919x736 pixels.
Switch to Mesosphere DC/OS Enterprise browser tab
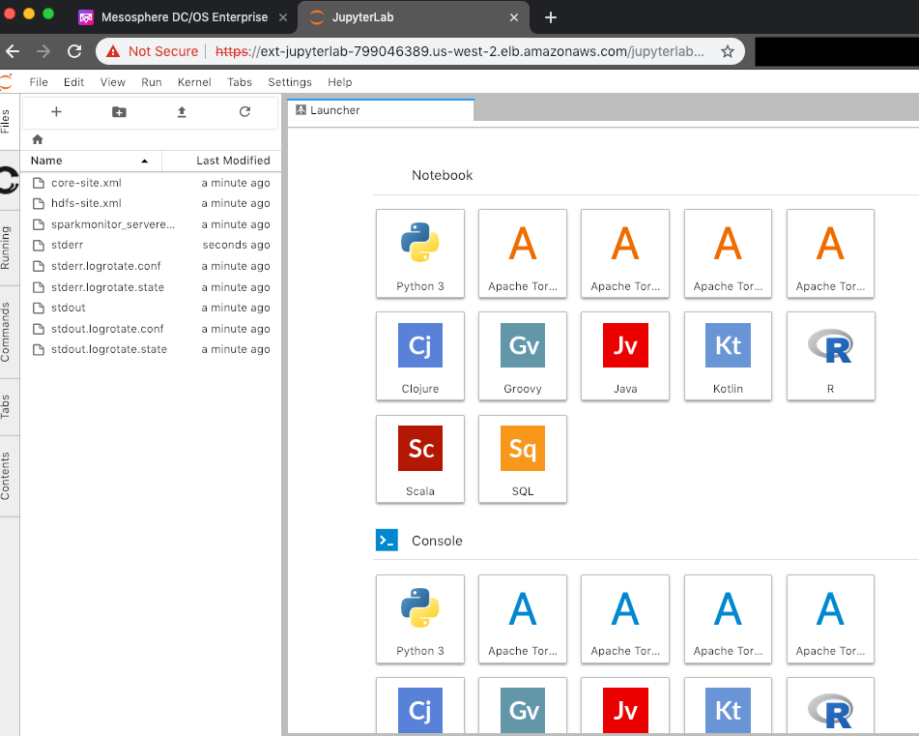point(184,17)
